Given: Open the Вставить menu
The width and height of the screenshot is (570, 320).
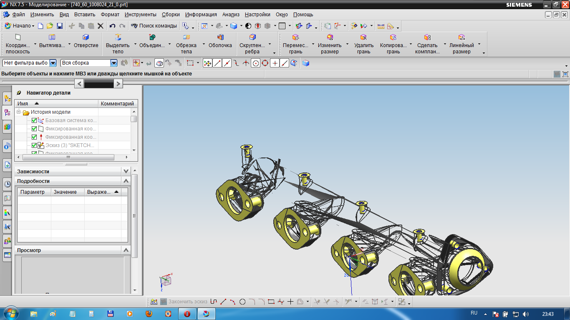Looking at the screenshot, I should [85, 14].
